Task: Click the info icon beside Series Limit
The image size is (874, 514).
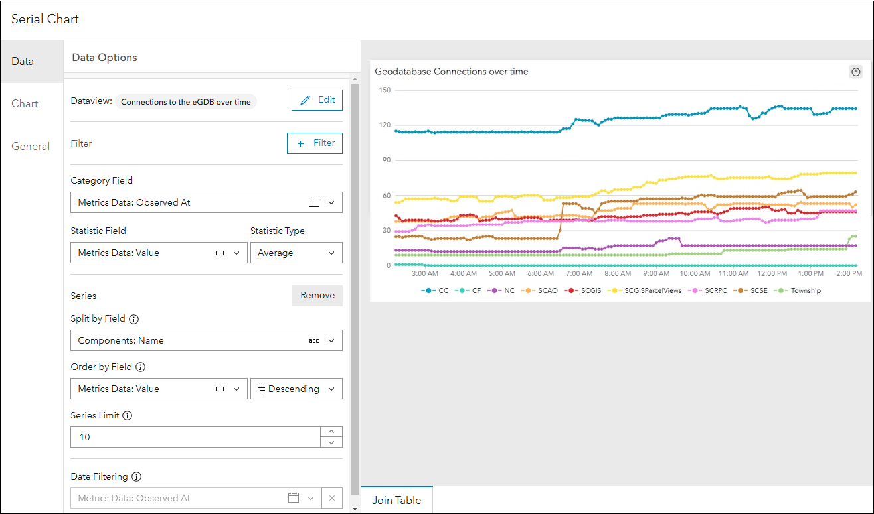Action: pyautogui.click(x=128, y=416)
